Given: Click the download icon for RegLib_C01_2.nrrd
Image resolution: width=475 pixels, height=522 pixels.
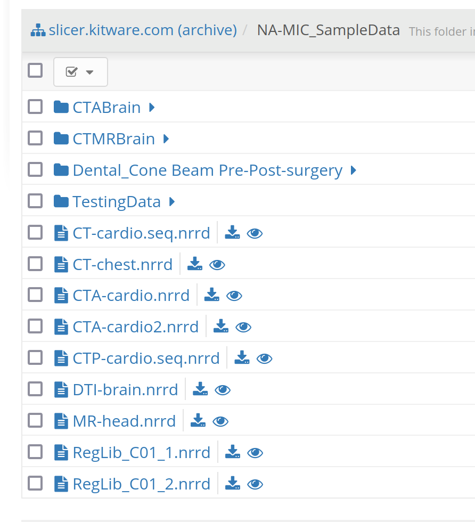Looking at the screenshot, I should pos(232,484).
